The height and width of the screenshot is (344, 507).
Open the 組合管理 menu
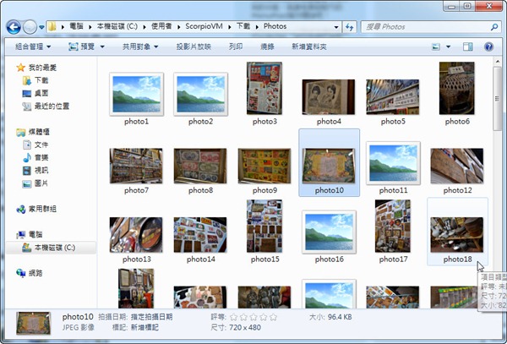pyautogui.click(x=33, y=46)
